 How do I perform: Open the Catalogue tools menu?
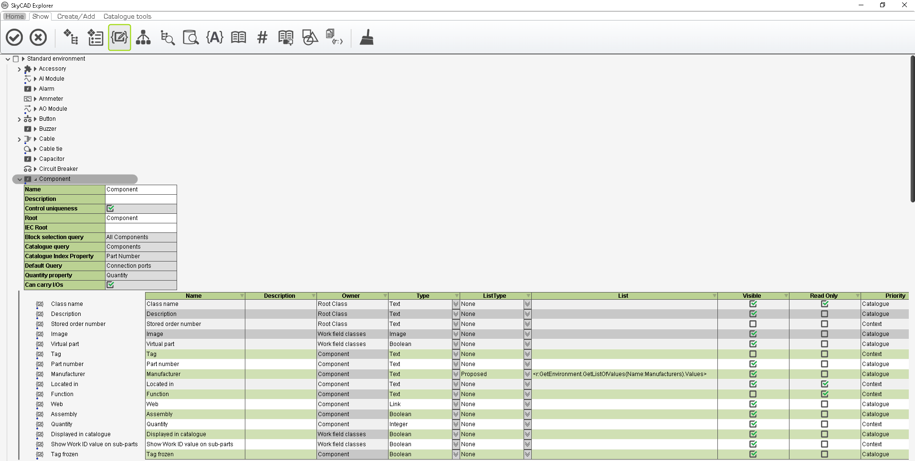126,16
